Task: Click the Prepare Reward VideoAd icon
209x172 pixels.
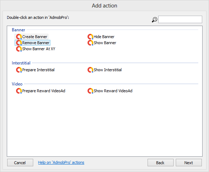Action: pyautogui.click(x=19, y=91)
